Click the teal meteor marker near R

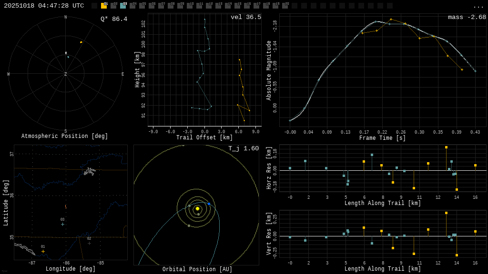(68, 57)
